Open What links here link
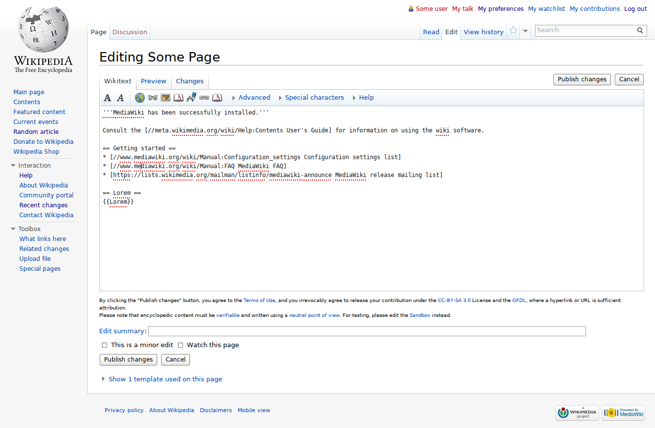Viewport: 655px width, 428px height. 43,239
